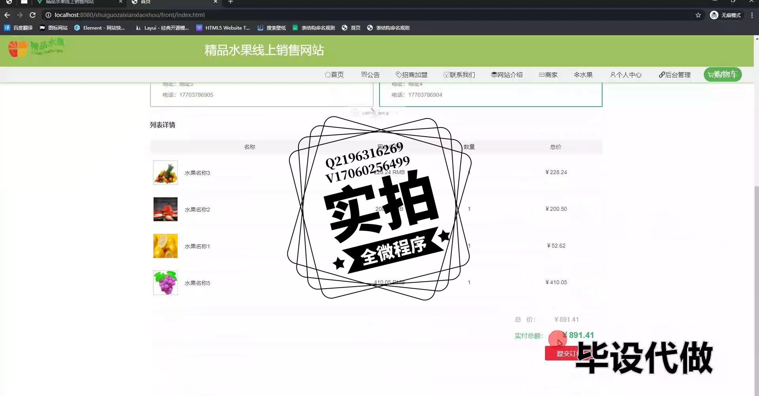
Task: Open the Layui bookmark
Action: [x=162, y=28]
